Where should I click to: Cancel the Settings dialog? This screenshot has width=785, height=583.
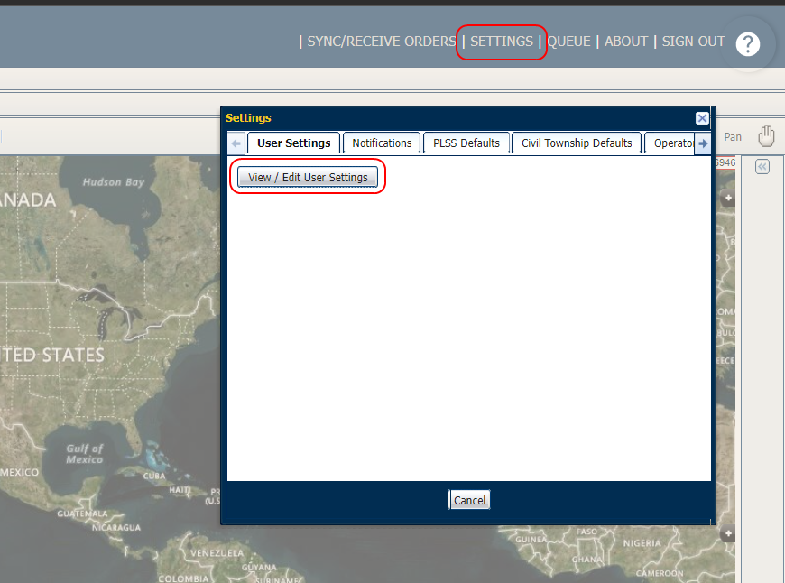469,500
